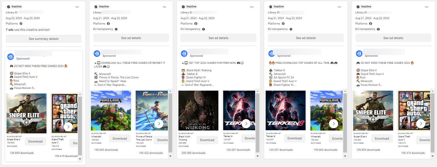
Task: Open three-dot menu on 'GET TOP 2024 GAMES' ad
Action: [x=252, y=7]
